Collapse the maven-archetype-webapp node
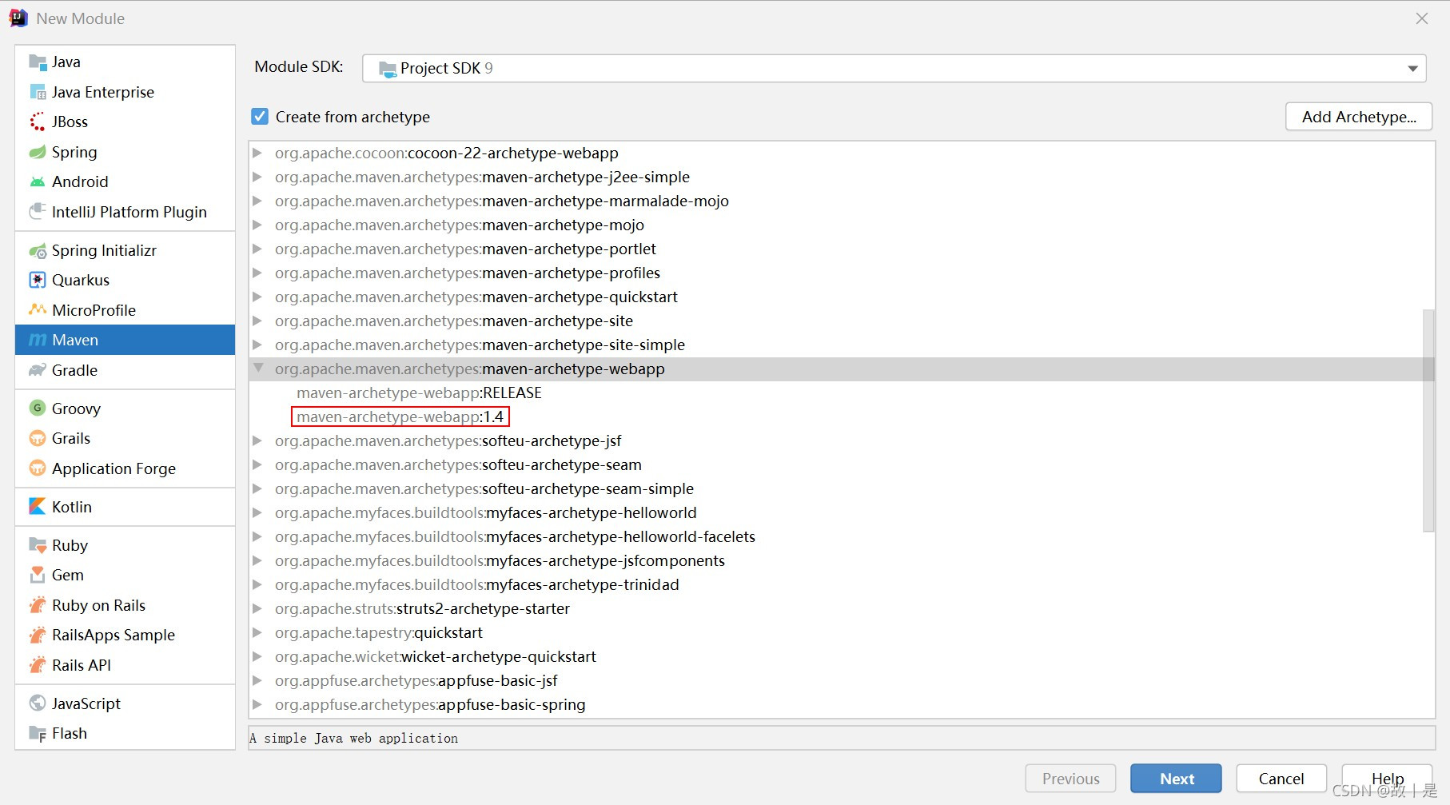 pos(258,369)
